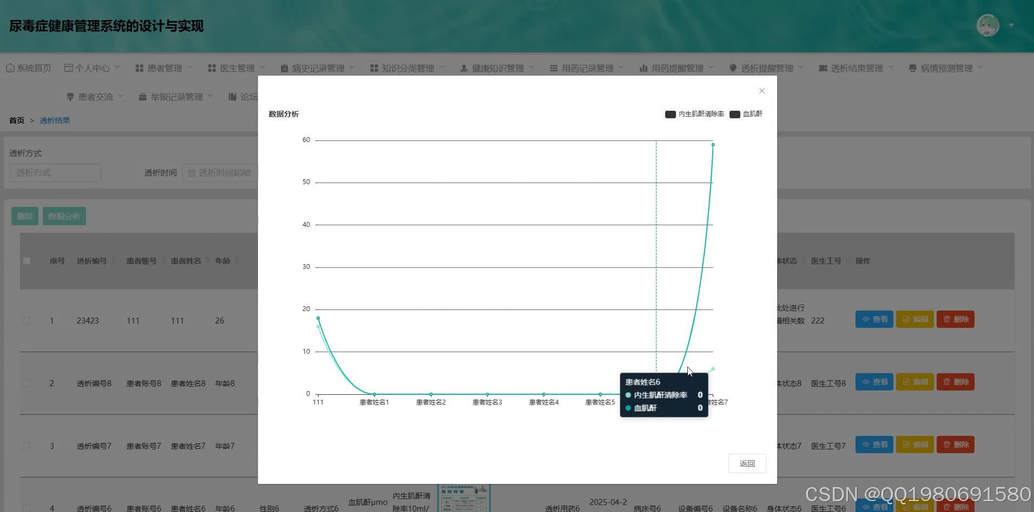Check row 2 checkbox for 透析编号8
1034x512 pixels.
pyautogui.click(x=26, y=383)
